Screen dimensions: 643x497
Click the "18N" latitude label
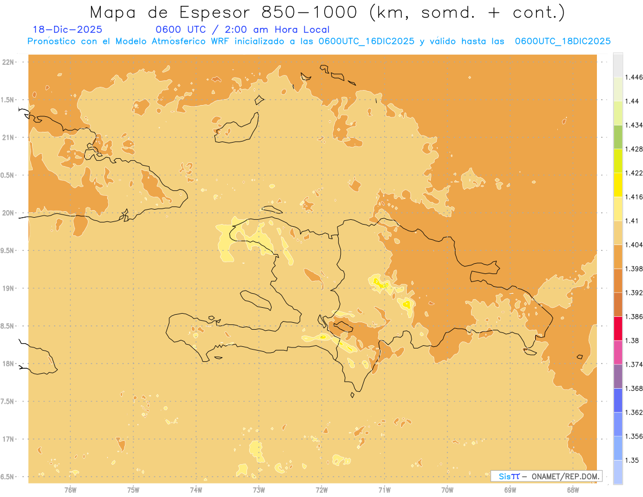(x=9, y=364)
